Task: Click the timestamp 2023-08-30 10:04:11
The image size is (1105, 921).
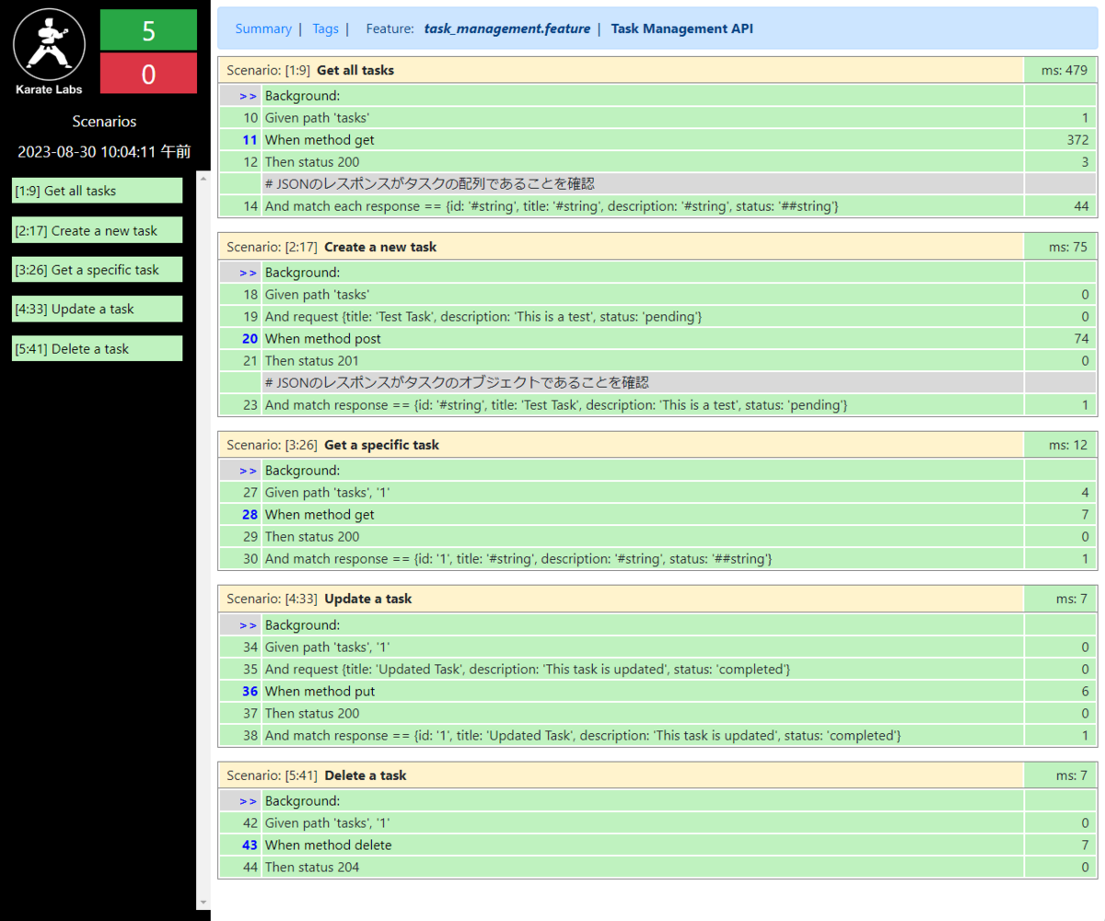Action: [104, 152]
